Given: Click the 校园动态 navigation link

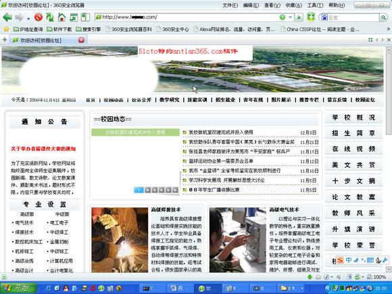Looking at the screenshot, I should pyautogui.click(x=114, y=100).
